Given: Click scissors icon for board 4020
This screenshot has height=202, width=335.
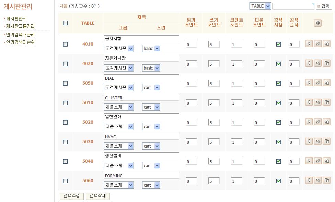Looking at the screenshot, I should point(318,63).
